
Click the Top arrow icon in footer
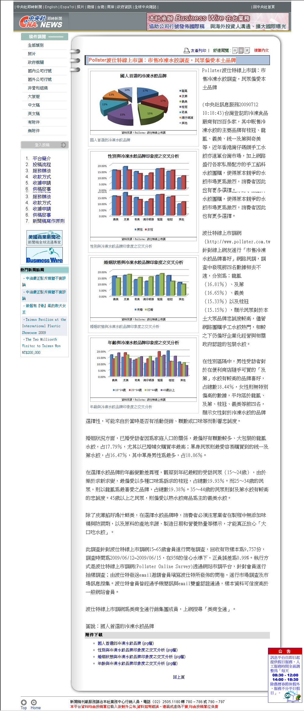tap(24, 702)
